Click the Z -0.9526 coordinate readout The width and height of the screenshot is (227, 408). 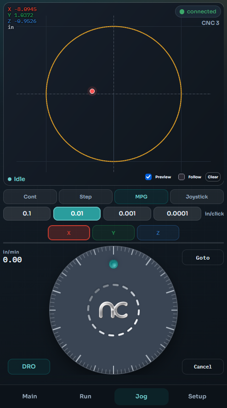[22, 21]
